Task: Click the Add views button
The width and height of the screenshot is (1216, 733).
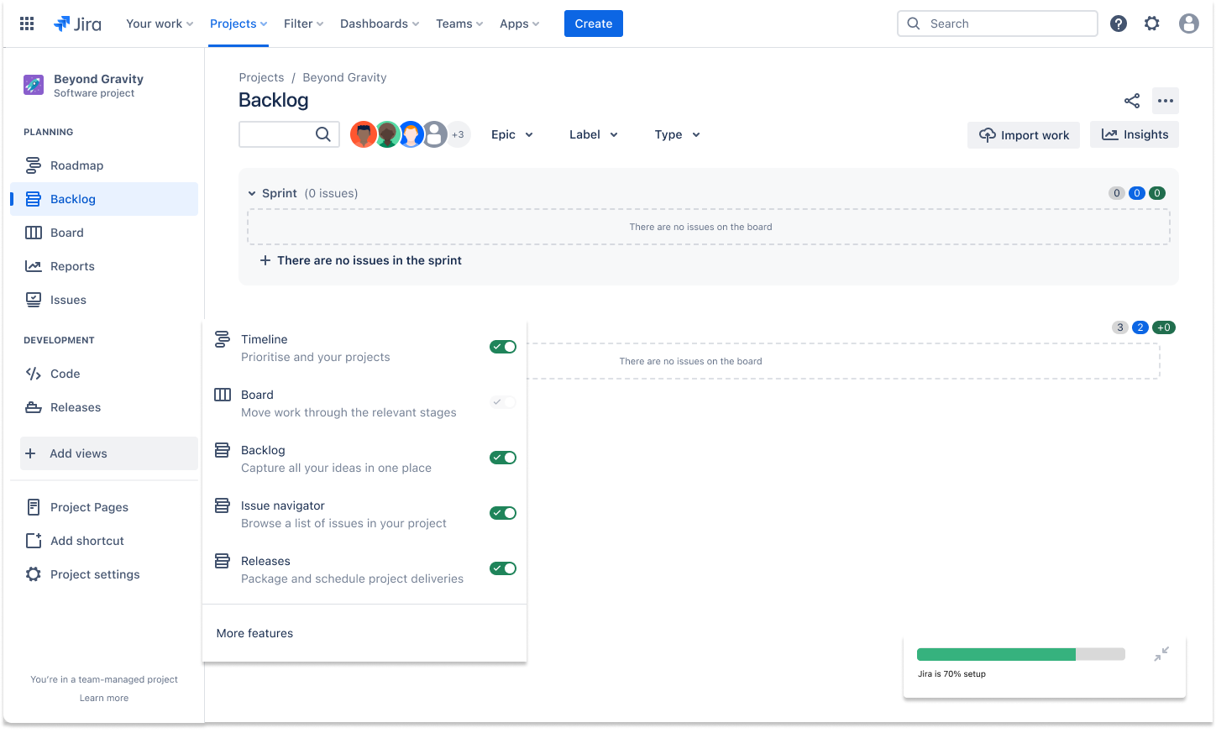Action: pos(109,453)
